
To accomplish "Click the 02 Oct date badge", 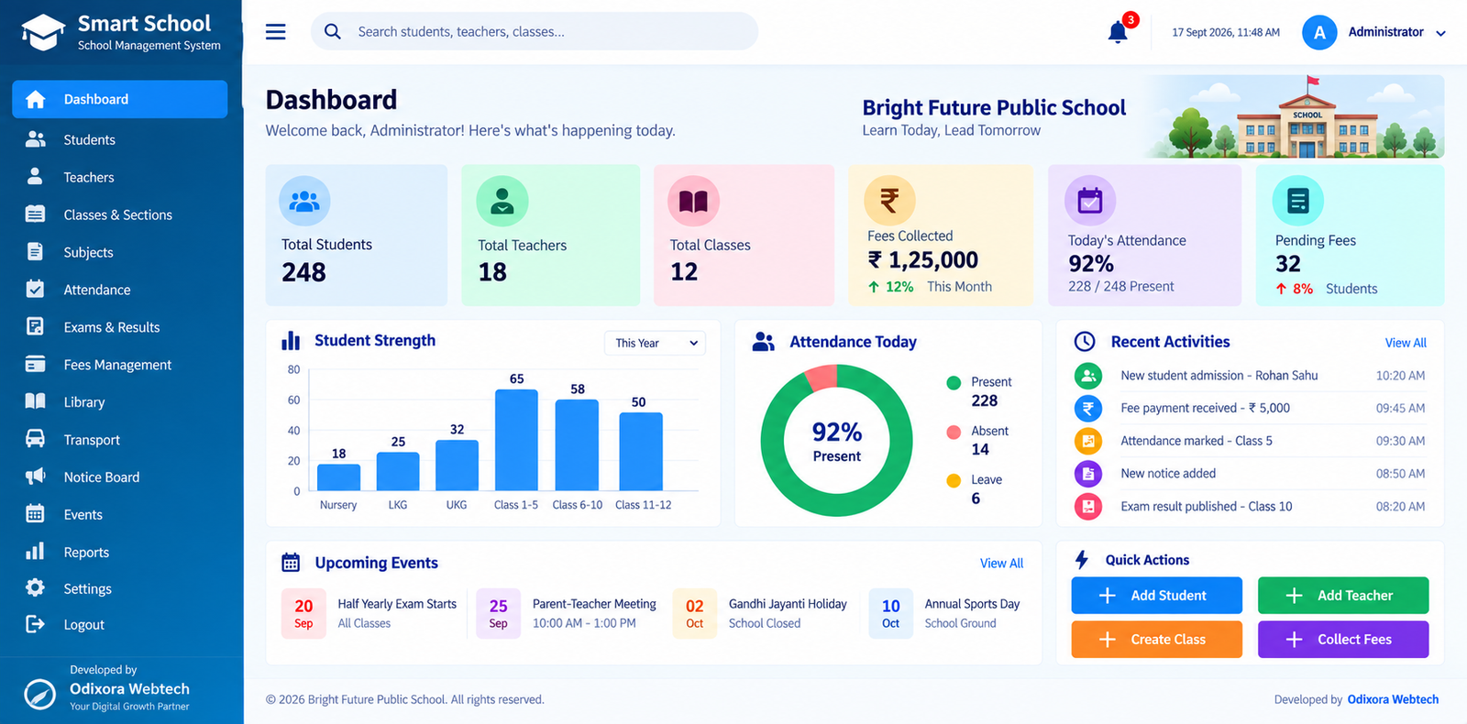I will point(695,613).
